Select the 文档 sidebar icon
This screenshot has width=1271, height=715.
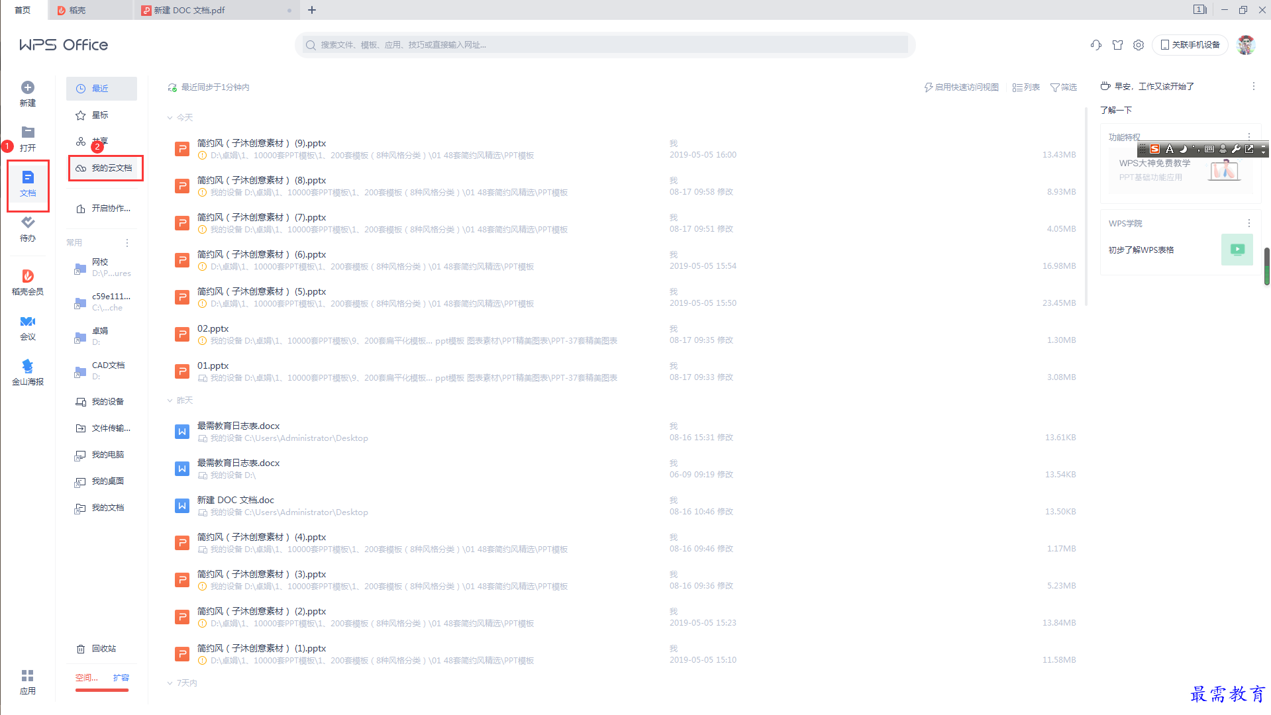pos(28,177)
